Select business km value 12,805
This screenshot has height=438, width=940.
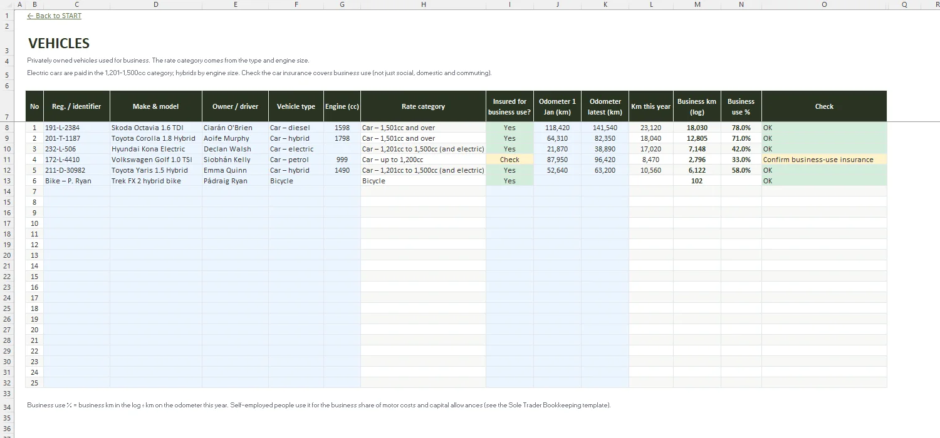point(697,138)
